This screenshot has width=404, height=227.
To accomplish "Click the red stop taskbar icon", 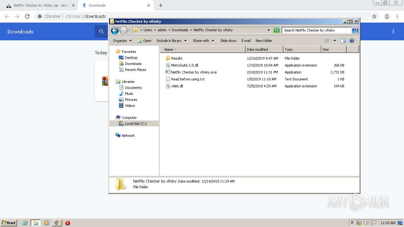I will click(68, 223).
